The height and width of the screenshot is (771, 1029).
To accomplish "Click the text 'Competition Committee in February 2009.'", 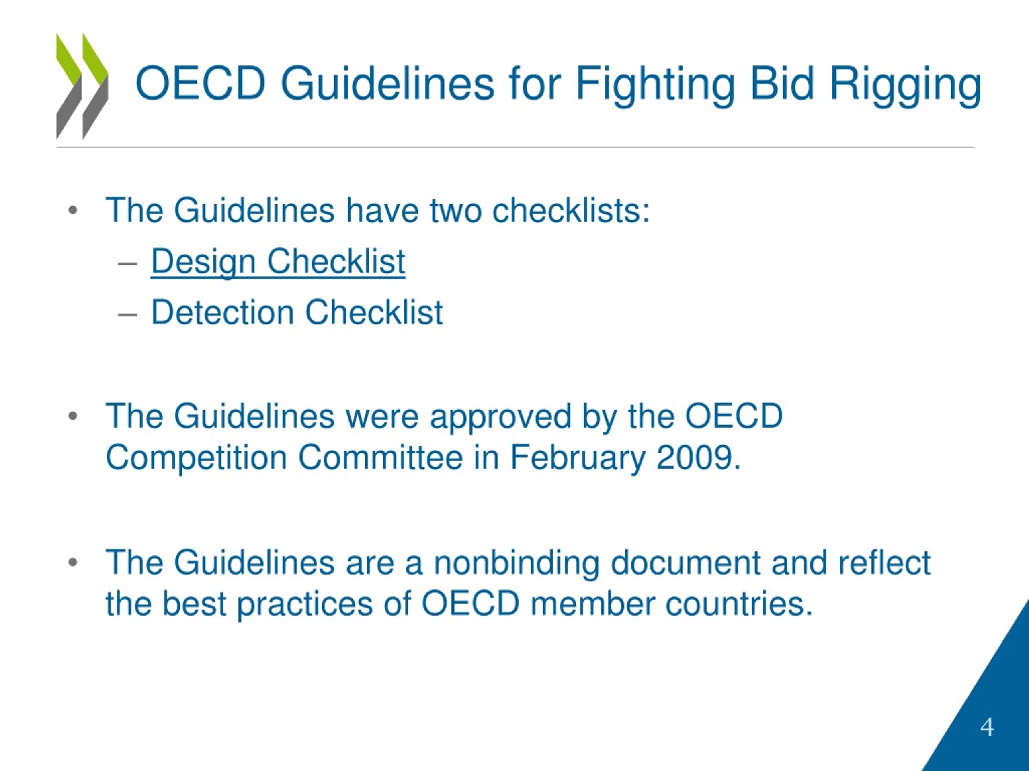I will pos(423,458).
